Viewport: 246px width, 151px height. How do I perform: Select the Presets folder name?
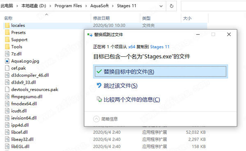coord(18,33)
